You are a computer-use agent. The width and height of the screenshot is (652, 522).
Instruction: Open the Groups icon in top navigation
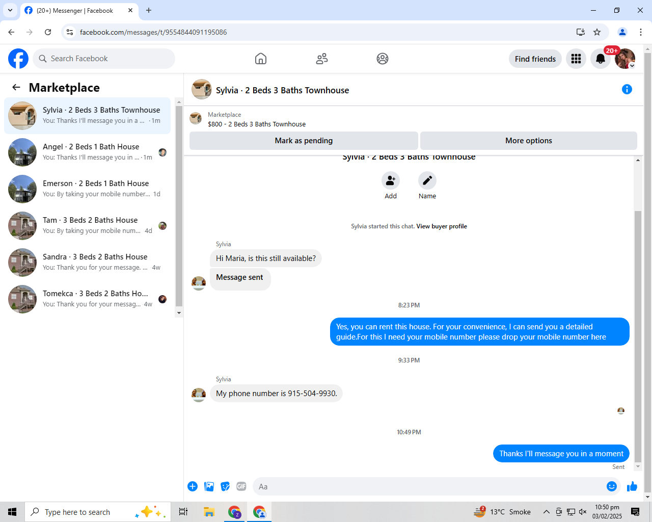(x=383, y=59)
